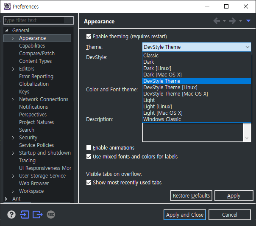The image size is (256, 226).
Task: Go forward with the right arrow icon
Action: (x=233, y=21)
